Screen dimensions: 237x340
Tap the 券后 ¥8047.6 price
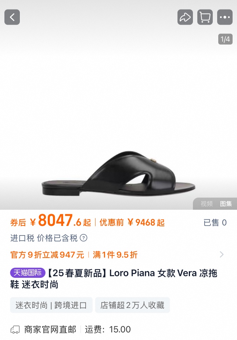click(51, 221)
